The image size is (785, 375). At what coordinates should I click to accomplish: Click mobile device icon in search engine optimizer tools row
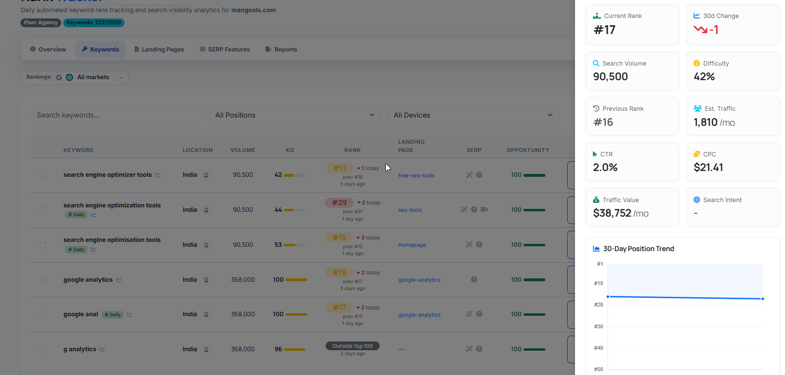tap(206, 175)
